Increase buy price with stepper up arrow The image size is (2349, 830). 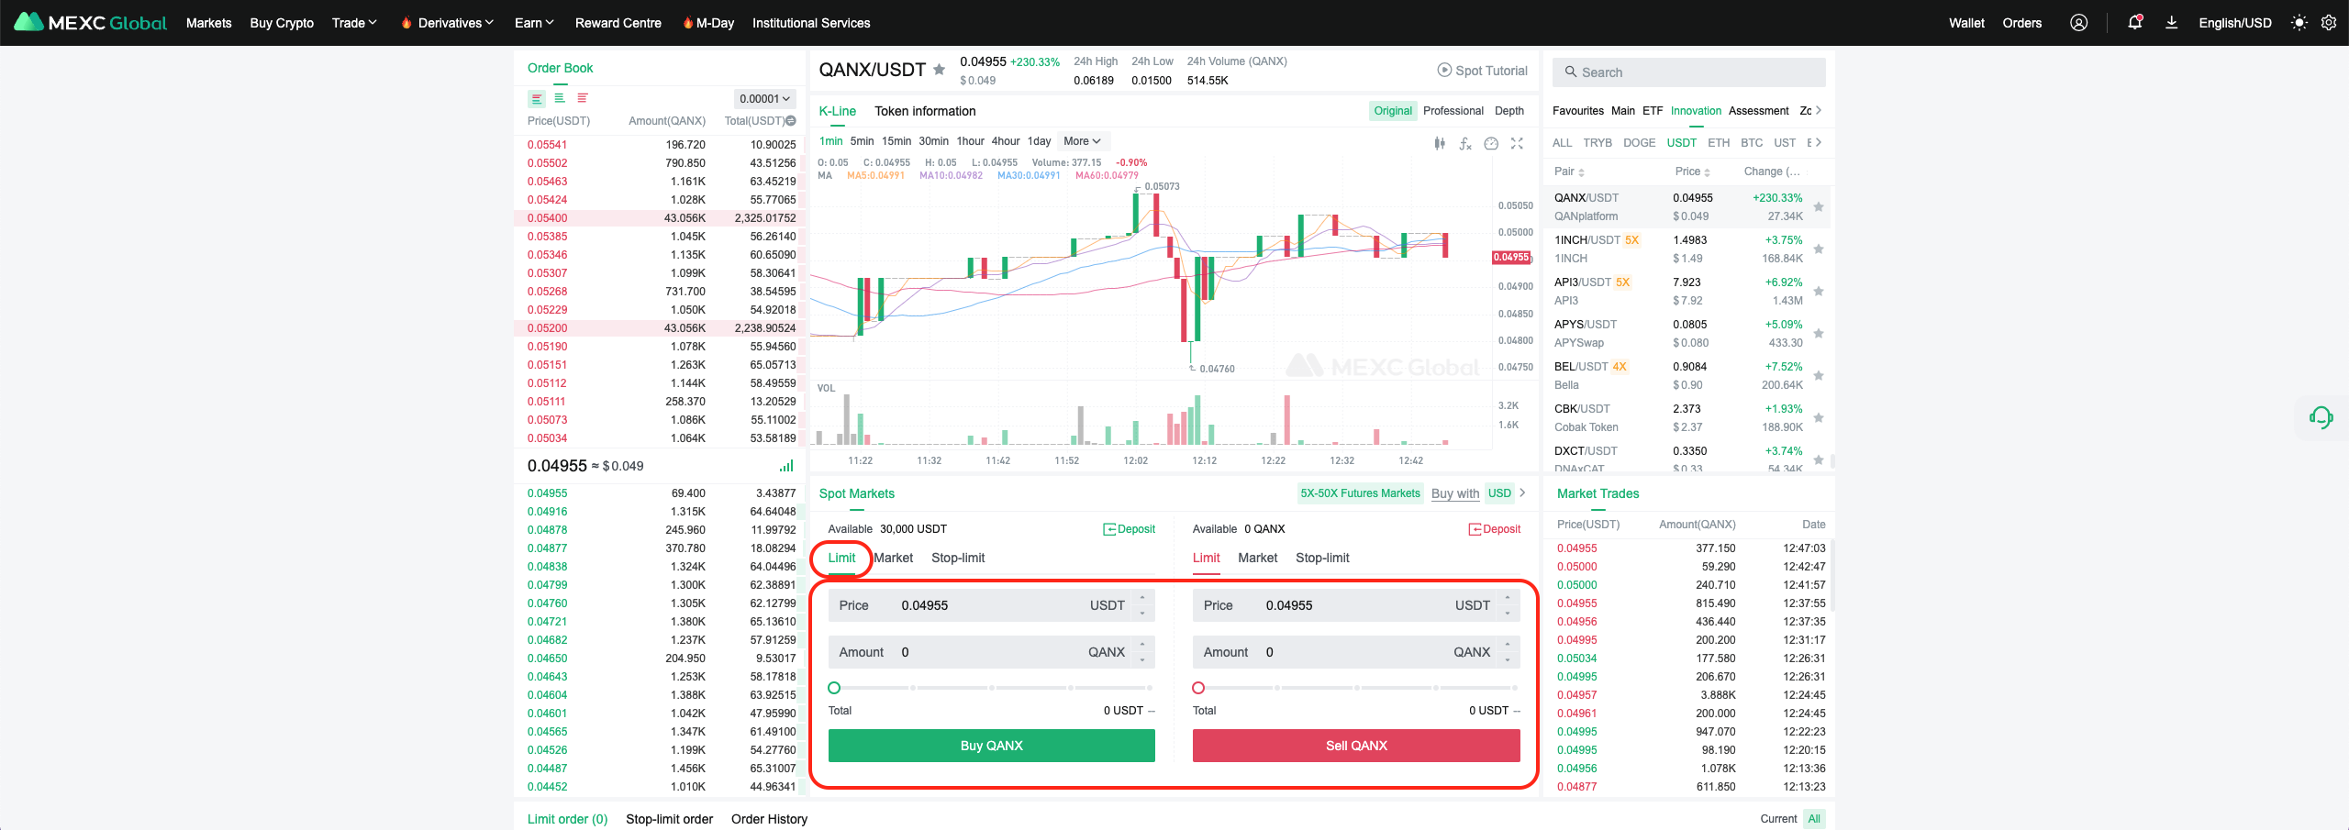pos(1142,598)
